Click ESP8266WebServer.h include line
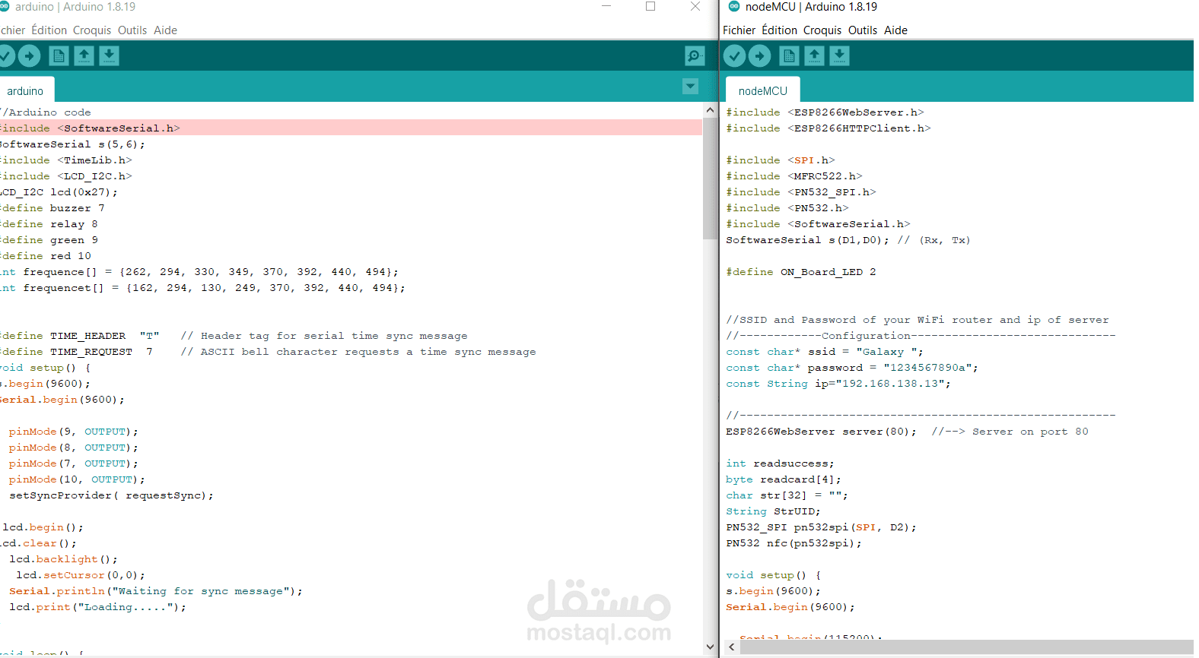Viewport: 1199px width, 658px height. (x=825, y=112)
